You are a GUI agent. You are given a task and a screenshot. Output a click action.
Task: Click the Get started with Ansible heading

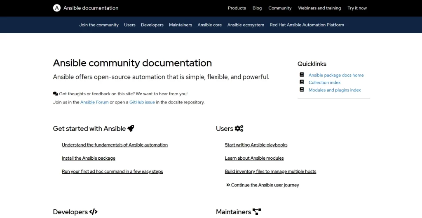click(x=89, y=129)
